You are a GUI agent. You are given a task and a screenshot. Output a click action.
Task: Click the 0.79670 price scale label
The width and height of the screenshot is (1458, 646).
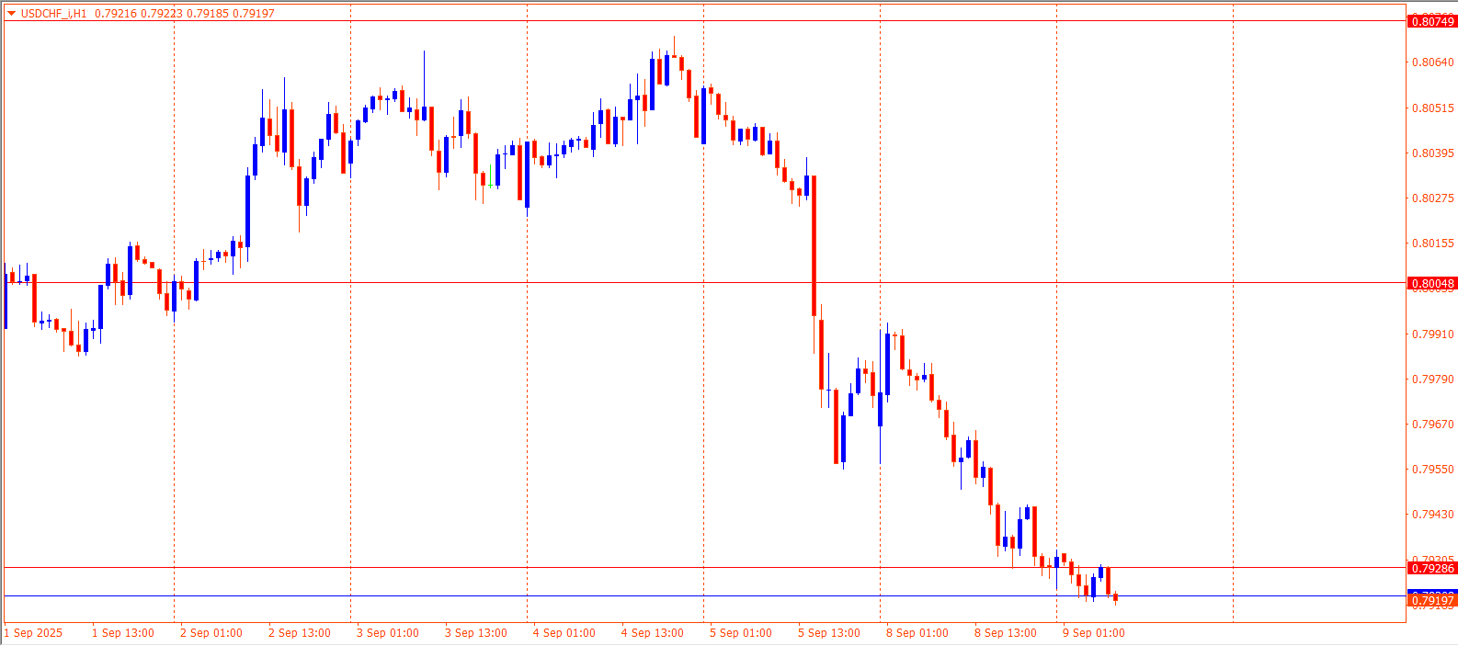click(x=1433, y=424)
